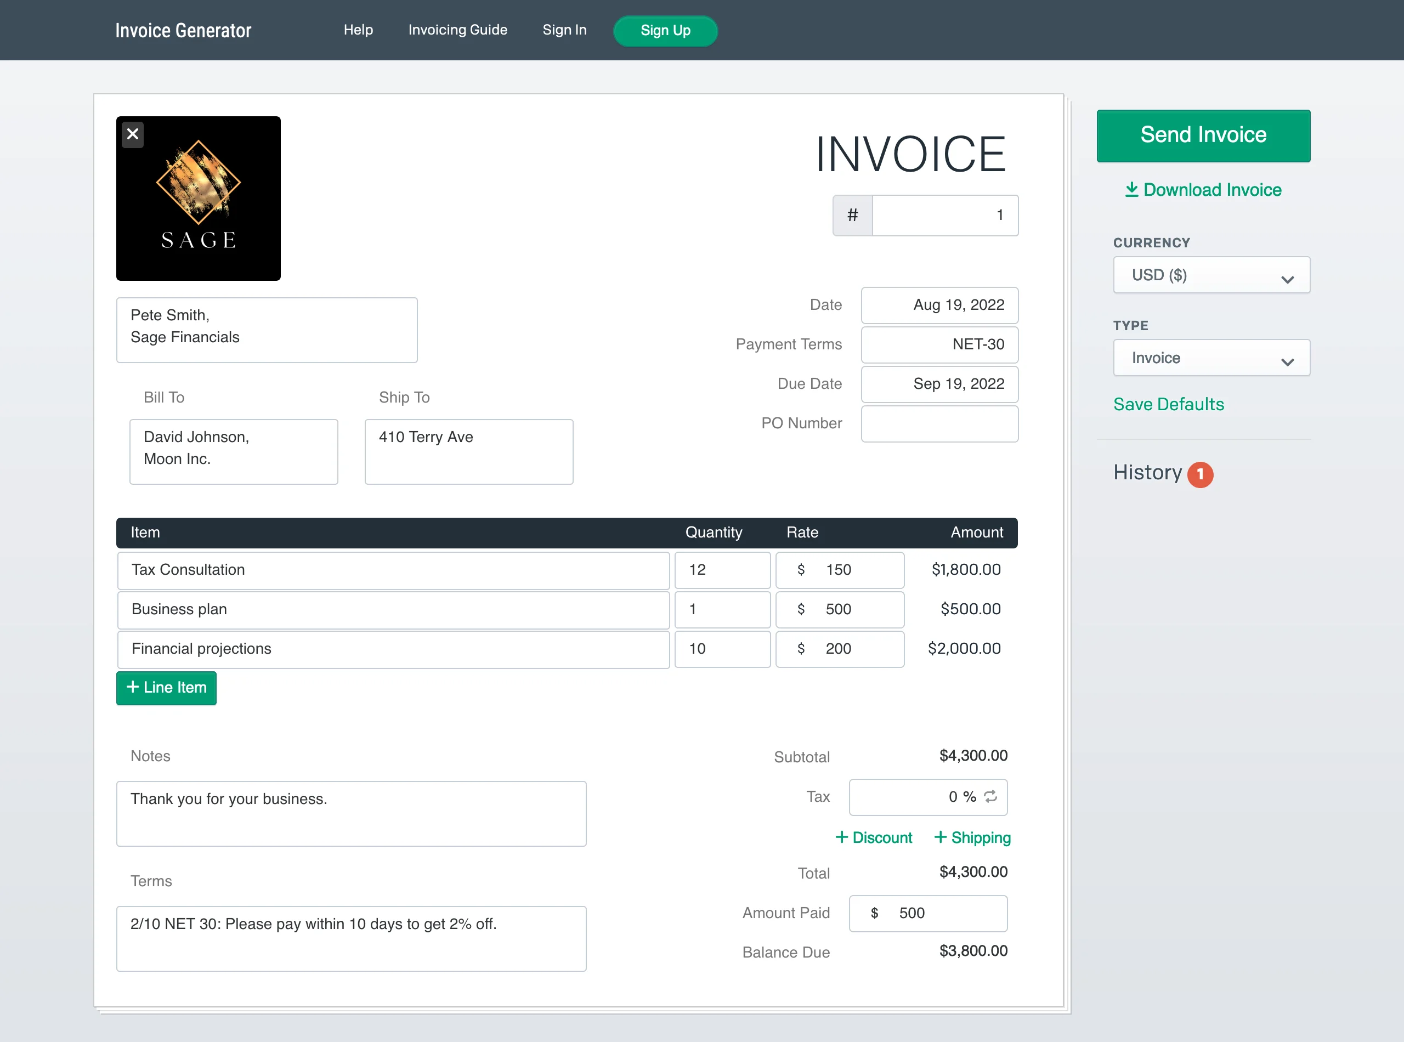Click Sign In
Screen dimensions: 1404x1042
pos(564,30)
